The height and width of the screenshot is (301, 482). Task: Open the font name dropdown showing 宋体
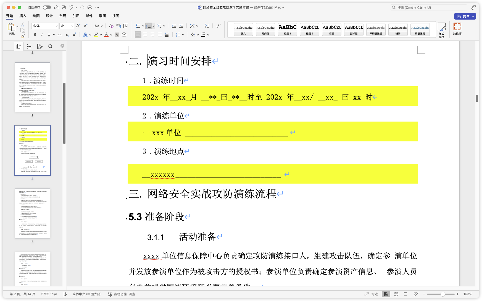click(x=45, y=26)
